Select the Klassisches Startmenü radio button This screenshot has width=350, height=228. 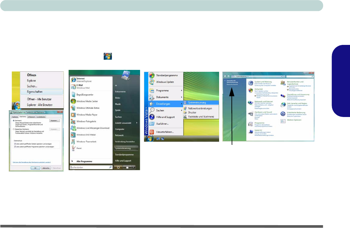(x=13, y=129)
